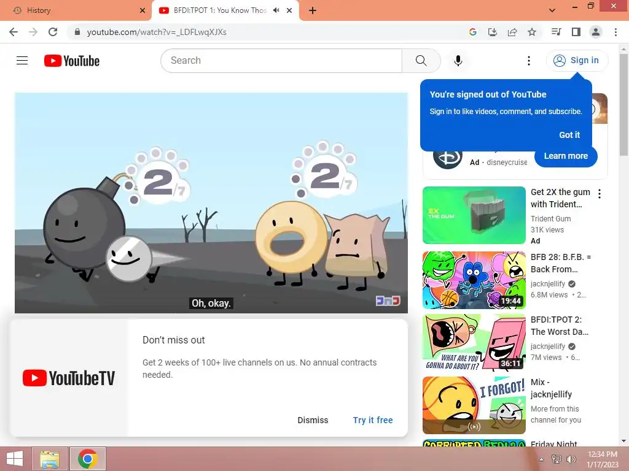Open network icon in system tray
Image resolution: width=629 pixels, height=471 pixels.
[556, 459]
